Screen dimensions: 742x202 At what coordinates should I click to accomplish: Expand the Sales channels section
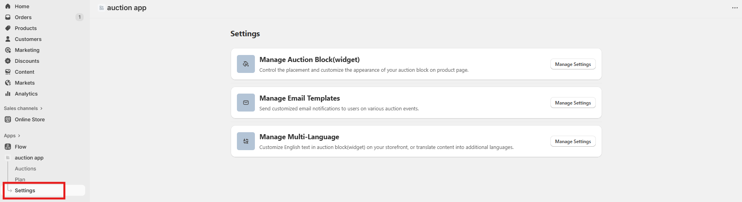pos(41,108)
